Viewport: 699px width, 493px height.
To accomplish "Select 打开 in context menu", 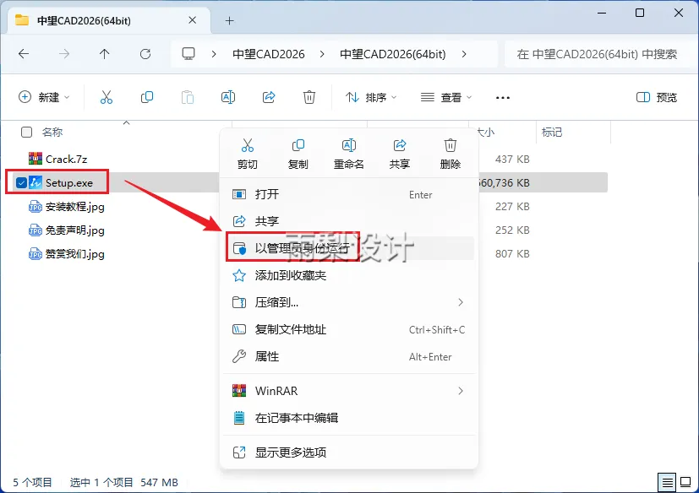I will tap(349, 194).
